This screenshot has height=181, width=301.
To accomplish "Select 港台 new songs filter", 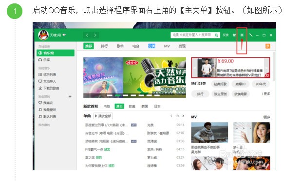I will (119, 106).
